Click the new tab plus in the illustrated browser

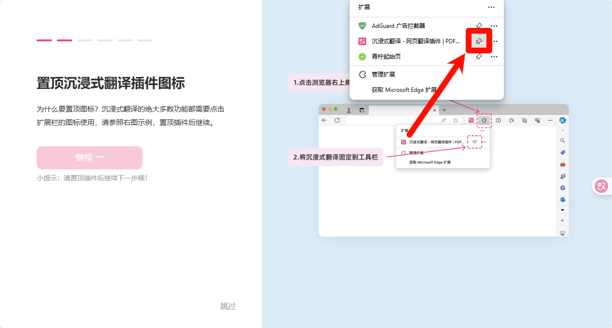[444, 110]
